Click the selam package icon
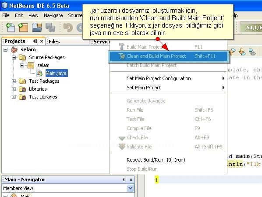262x197 pixels. pyautogui.click(x=31, y=65)
